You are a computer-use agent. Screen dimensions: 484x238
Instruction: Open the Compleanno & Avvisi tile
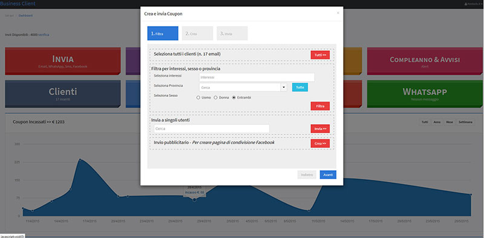click(425, 61)
